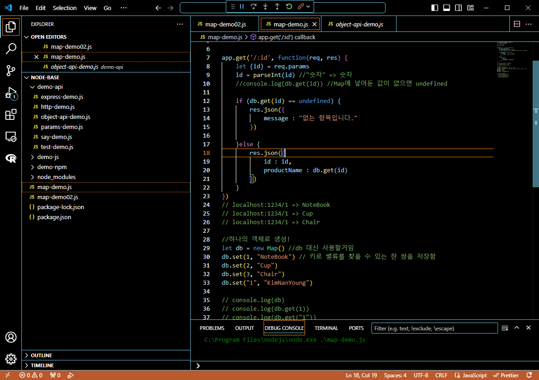Disconnect the debugger
This screenshot has width=539, height=380.
pyautogui.click(x=301, y=7)
